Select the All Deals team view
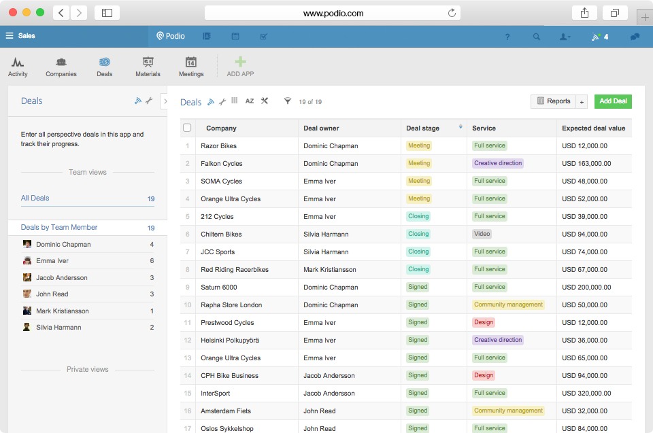This screenshot has height=433, width=653. point(35,198)
